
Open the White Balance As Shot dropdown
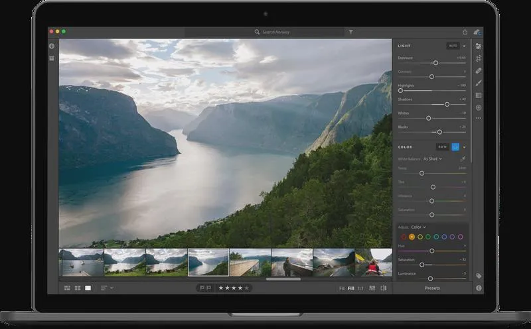point(433,159)
